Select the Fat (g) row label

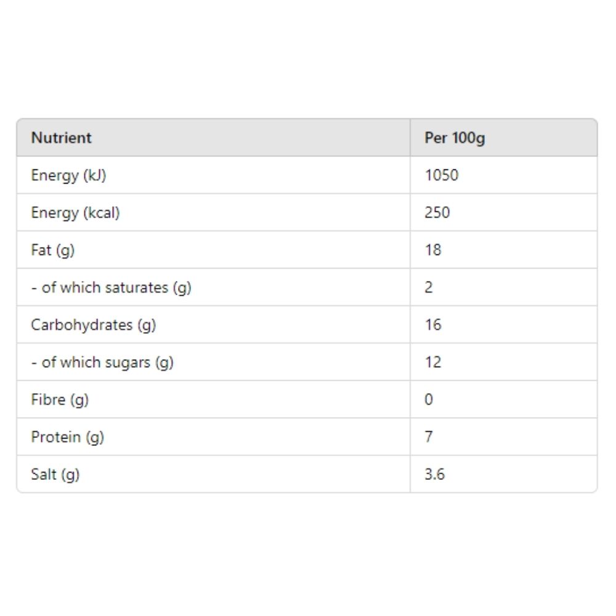coord(53,250)
